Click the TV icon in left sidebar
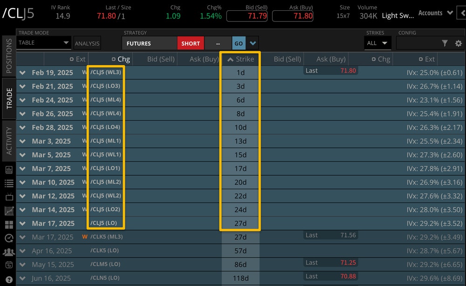The width and height of the screenshot is (466, 286). [x=9, y=197]
